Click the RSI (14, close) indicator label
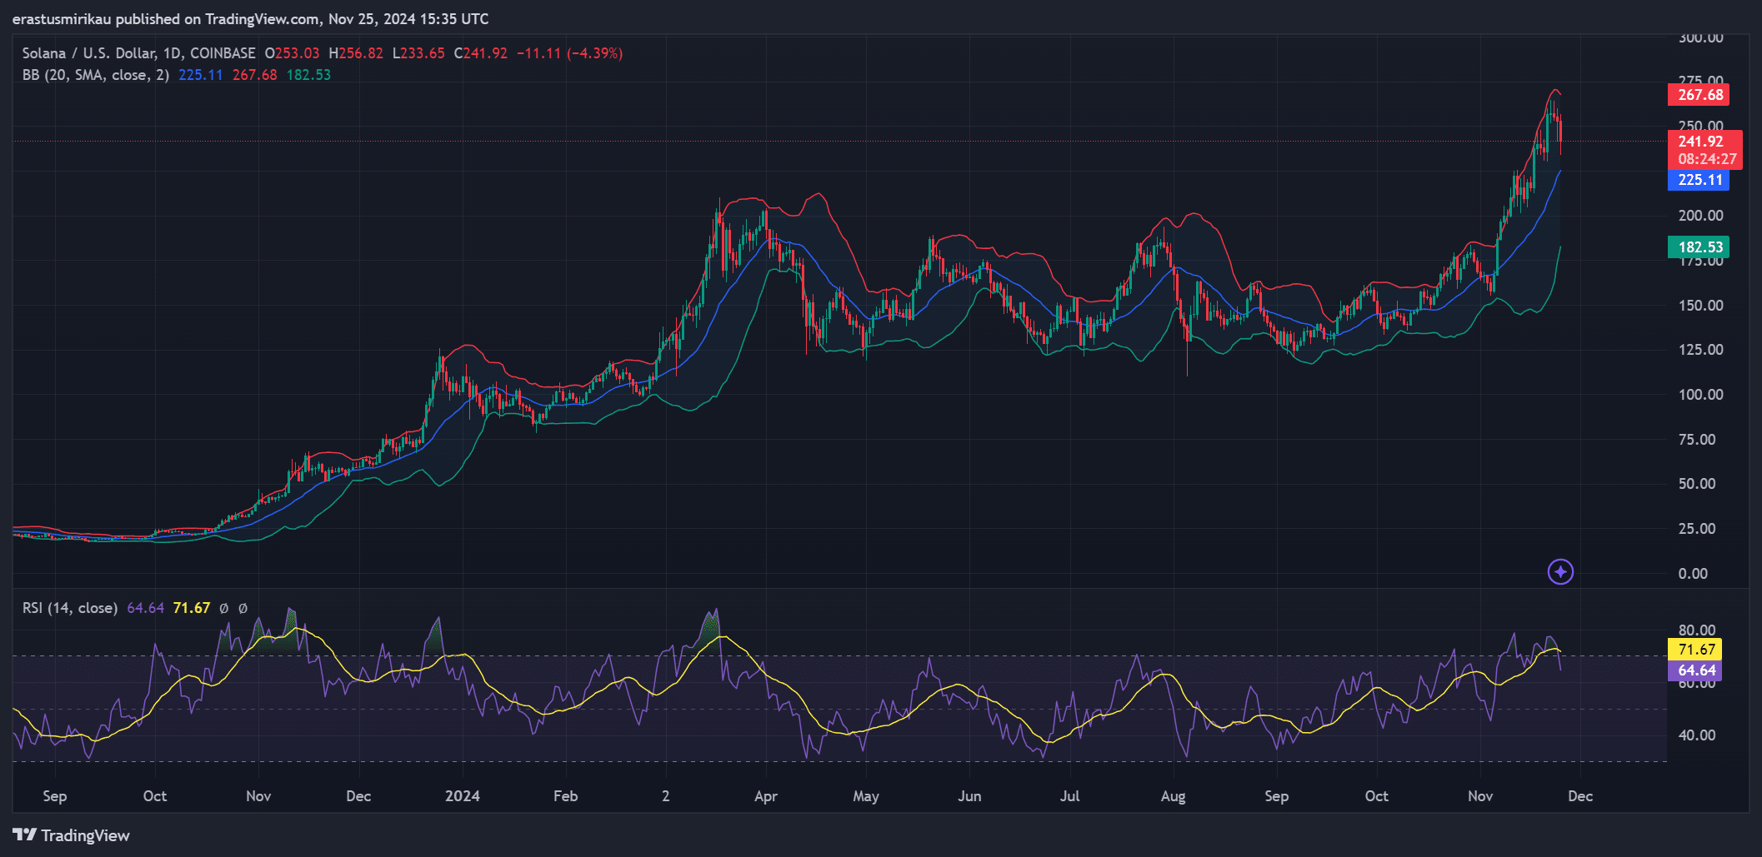Screen dimensions: 1762x857 [x=70, y=608]
